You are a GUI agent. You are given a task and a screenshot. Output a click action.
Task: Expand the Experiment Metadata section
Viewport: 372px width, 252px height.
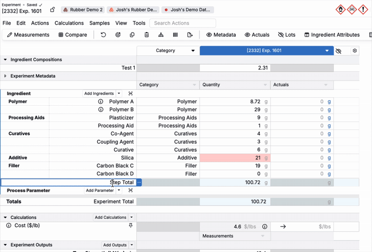(x=6, y=76)
